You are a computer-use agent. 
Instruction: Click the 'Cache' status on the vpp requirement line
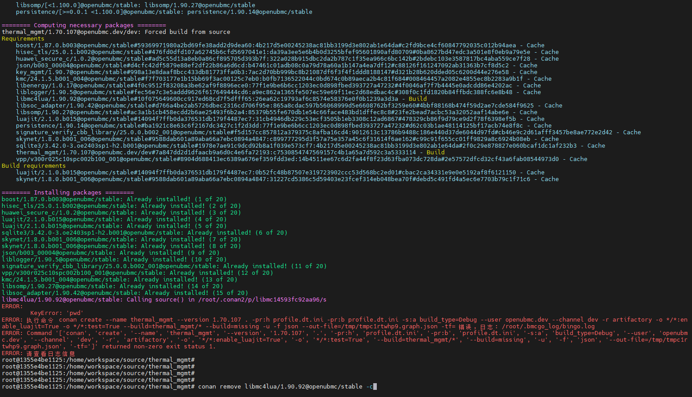pyautogui.click(x=578, y=159)
